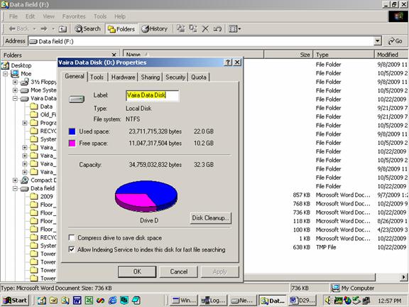This screenshot has height=307, width=409.
Task: Click the dialog's question mark help button
Action: tap(228, 62)
